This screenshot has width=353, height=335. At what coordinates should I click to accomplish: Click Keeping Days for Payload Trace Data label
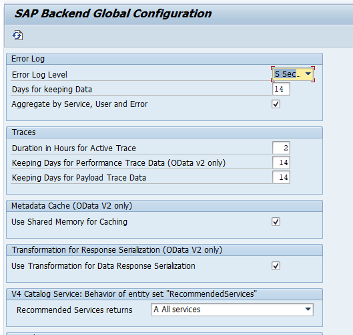(x=79, y=178)
